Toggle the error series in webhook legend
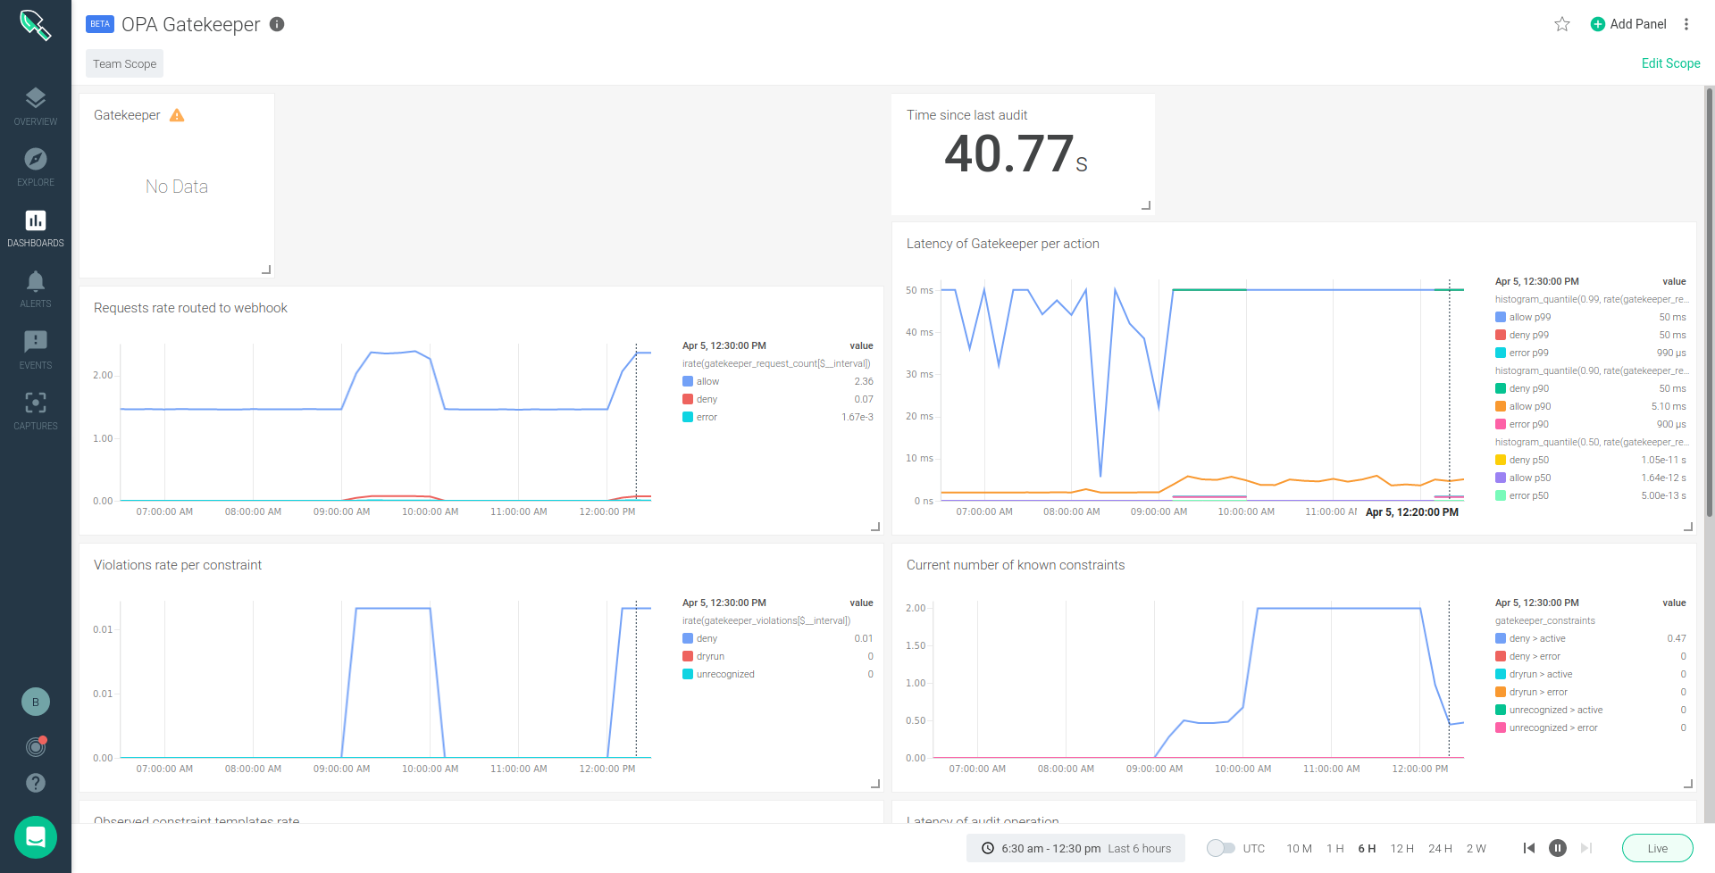 click(x=777, y=417)
